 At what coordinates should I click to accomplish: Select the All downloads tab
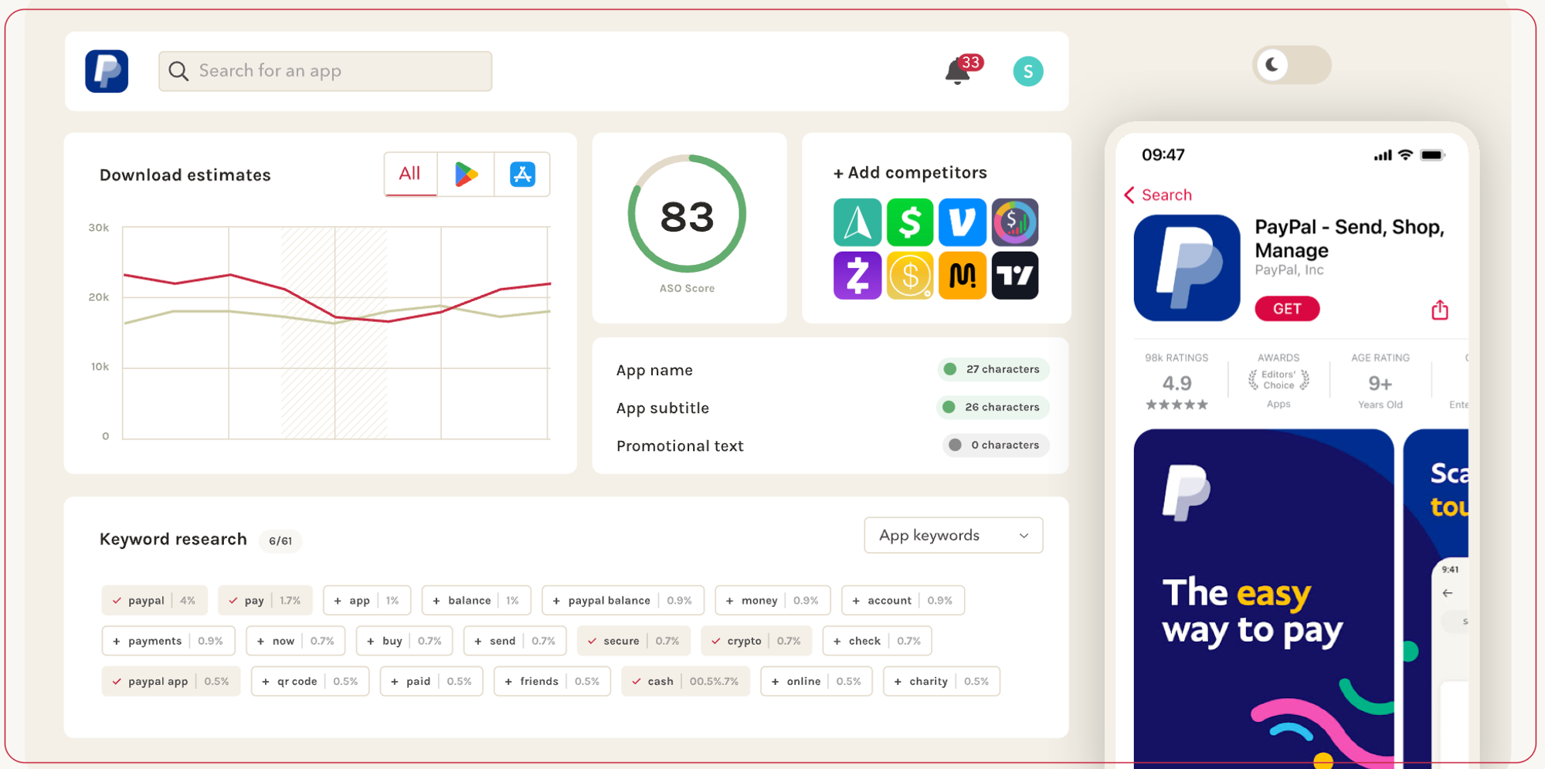coord(410,174)
